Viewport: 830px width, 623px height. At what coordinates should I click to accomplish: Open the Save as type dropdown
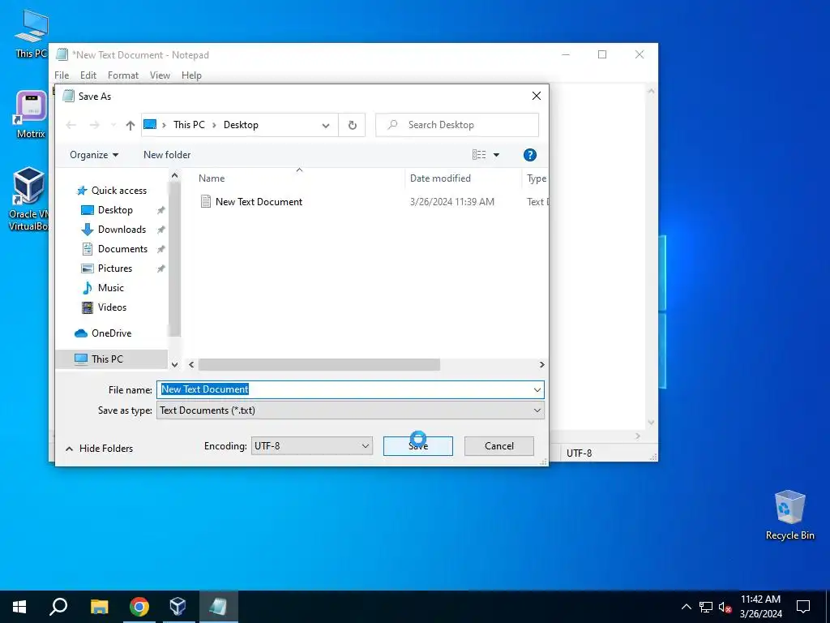coord(350,410)
